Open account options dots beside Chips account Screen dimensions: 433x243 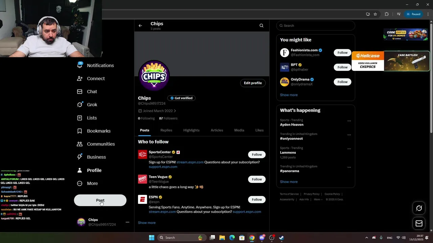tap(128, 222)
